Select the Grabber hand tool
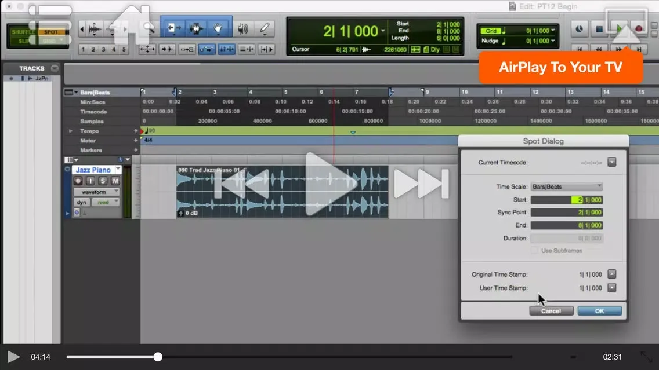 [218, 28]
